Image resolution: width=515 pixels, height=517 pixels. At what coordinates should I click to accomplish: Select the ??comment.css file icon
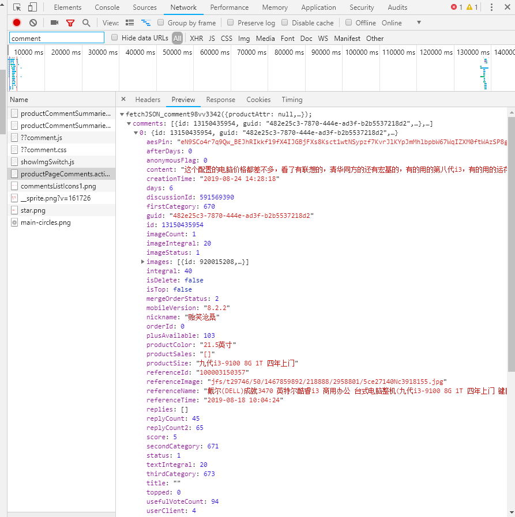tap(14, 150)
